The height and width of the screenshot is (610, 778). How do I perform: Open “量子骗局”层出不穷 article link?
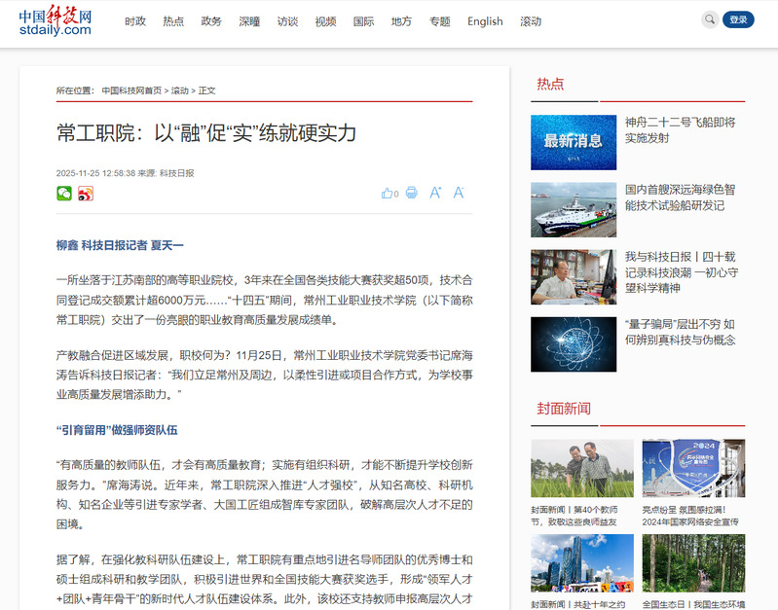[680, 332]
